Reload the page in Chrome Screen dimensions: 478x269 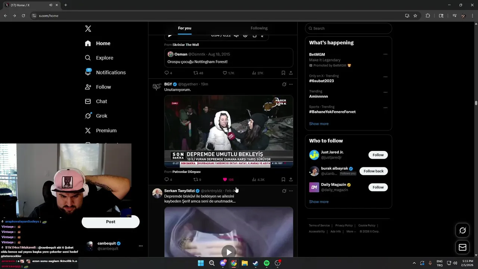[x=23, y=16]
